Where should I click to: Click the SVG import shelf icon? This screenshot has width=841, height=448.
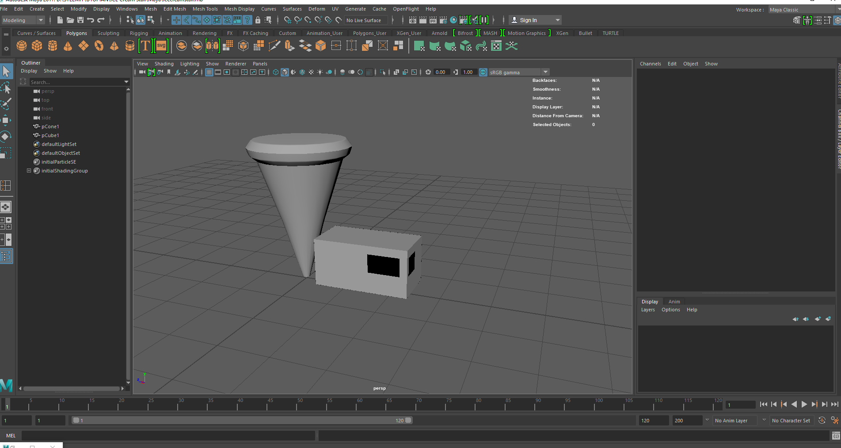coord(161,46)
